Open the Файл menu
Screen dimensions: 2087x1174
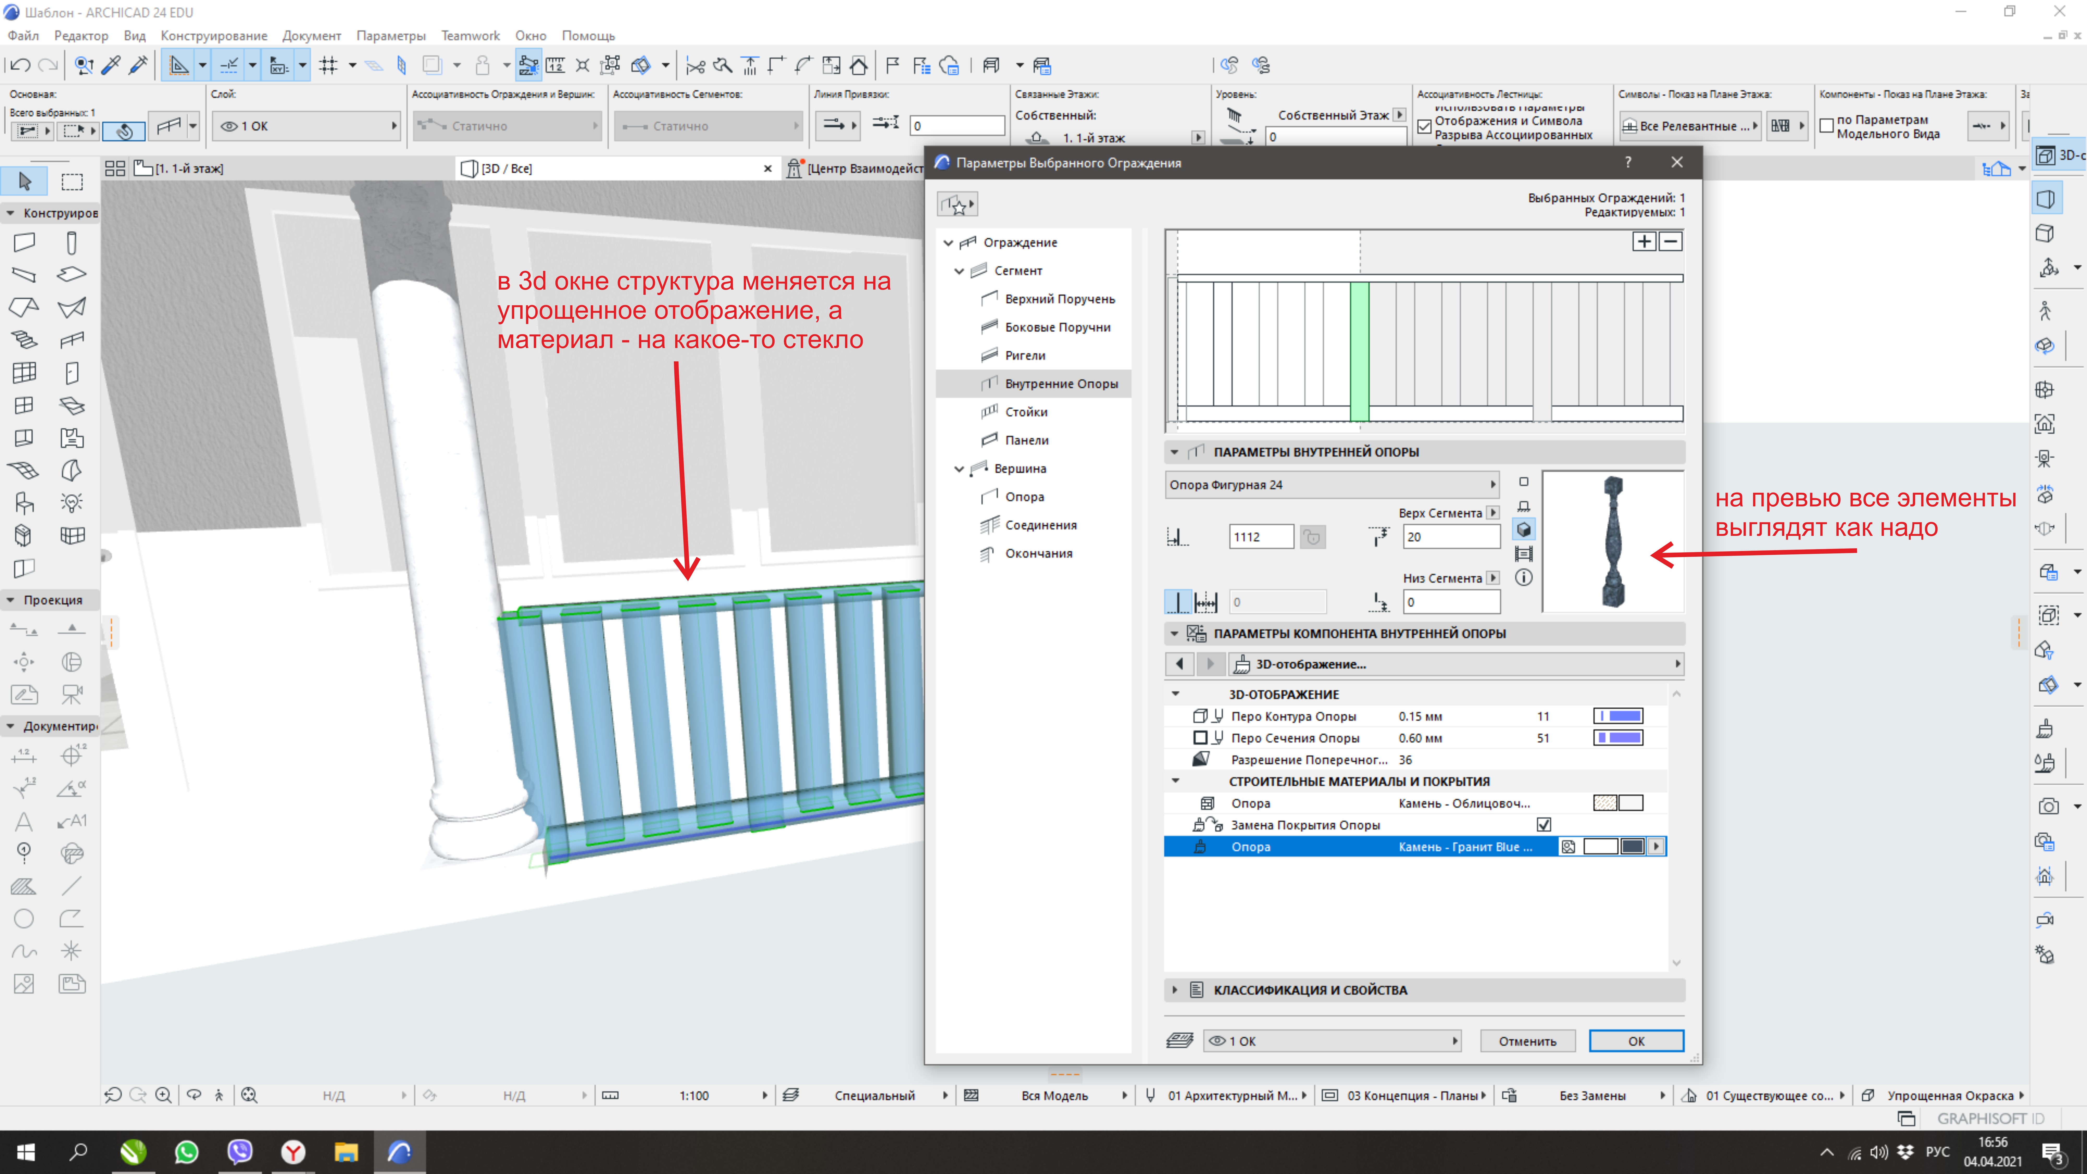coord(23,36)
